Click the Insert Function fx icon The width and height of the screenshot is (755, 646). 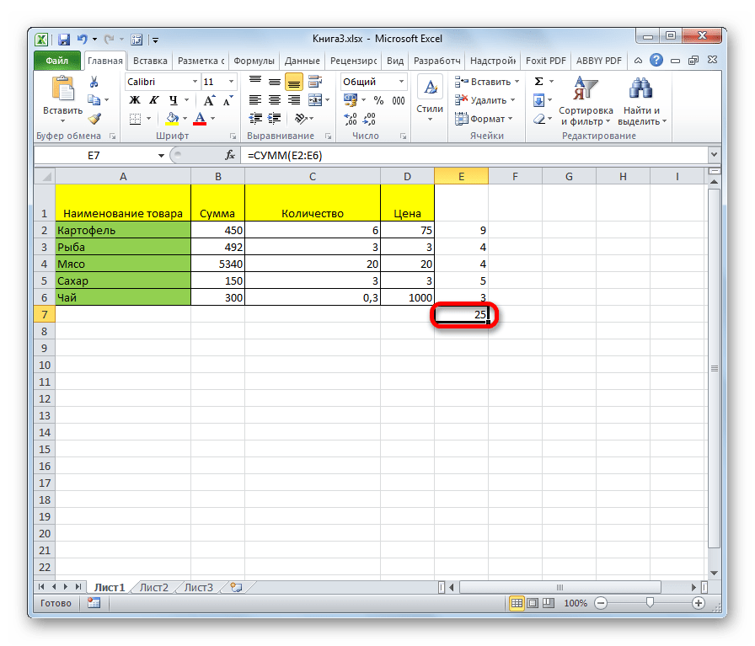pyautogui.click(x=229, y=156)
